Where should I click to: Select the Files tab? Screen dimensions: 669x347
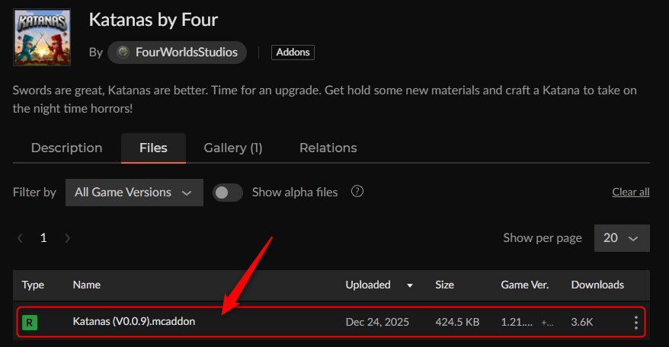[153, 148]
